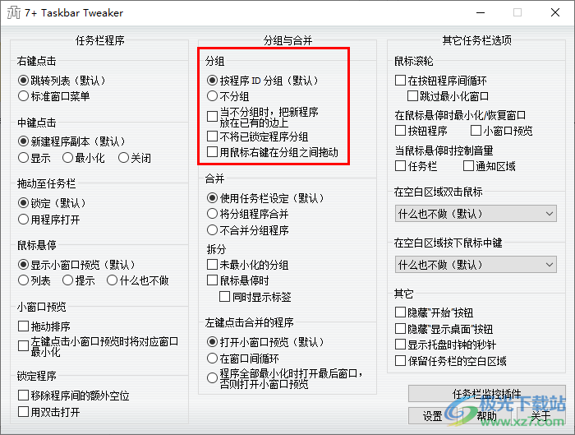
Task: Enable 隐藏"显示桌面"按钮 checkbox
Action: (400, 329)
